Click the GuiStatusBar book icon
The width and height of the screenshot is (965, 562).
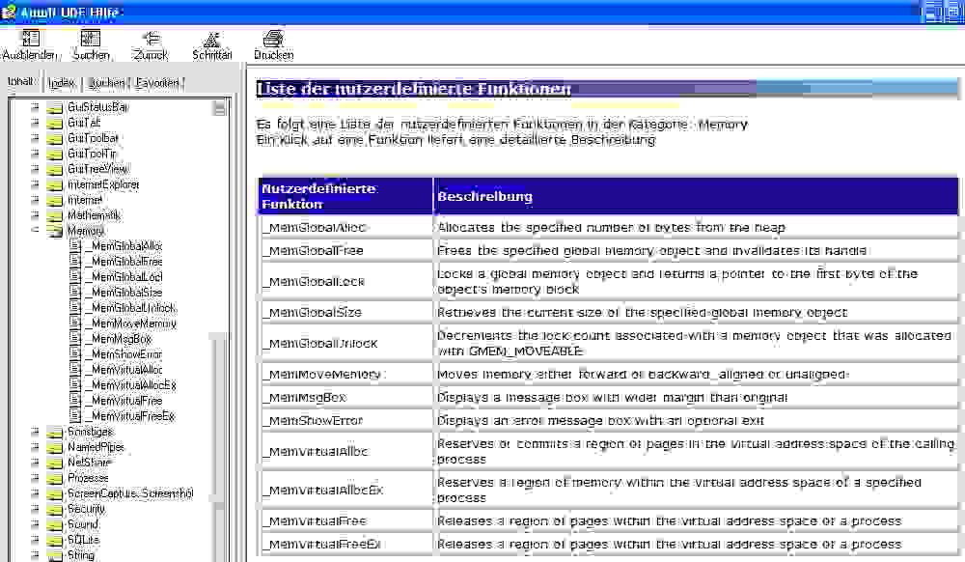pos(55,107)
